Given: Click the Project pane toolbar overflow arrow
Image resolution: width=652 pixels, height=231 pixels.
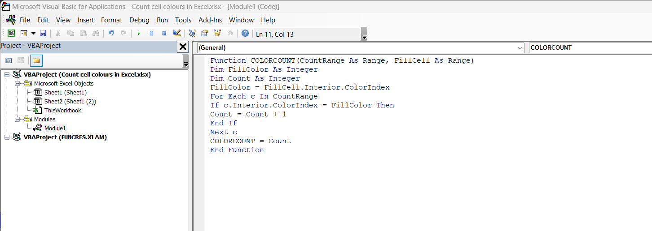Looking at the screenshot, I should click(186, 62).
